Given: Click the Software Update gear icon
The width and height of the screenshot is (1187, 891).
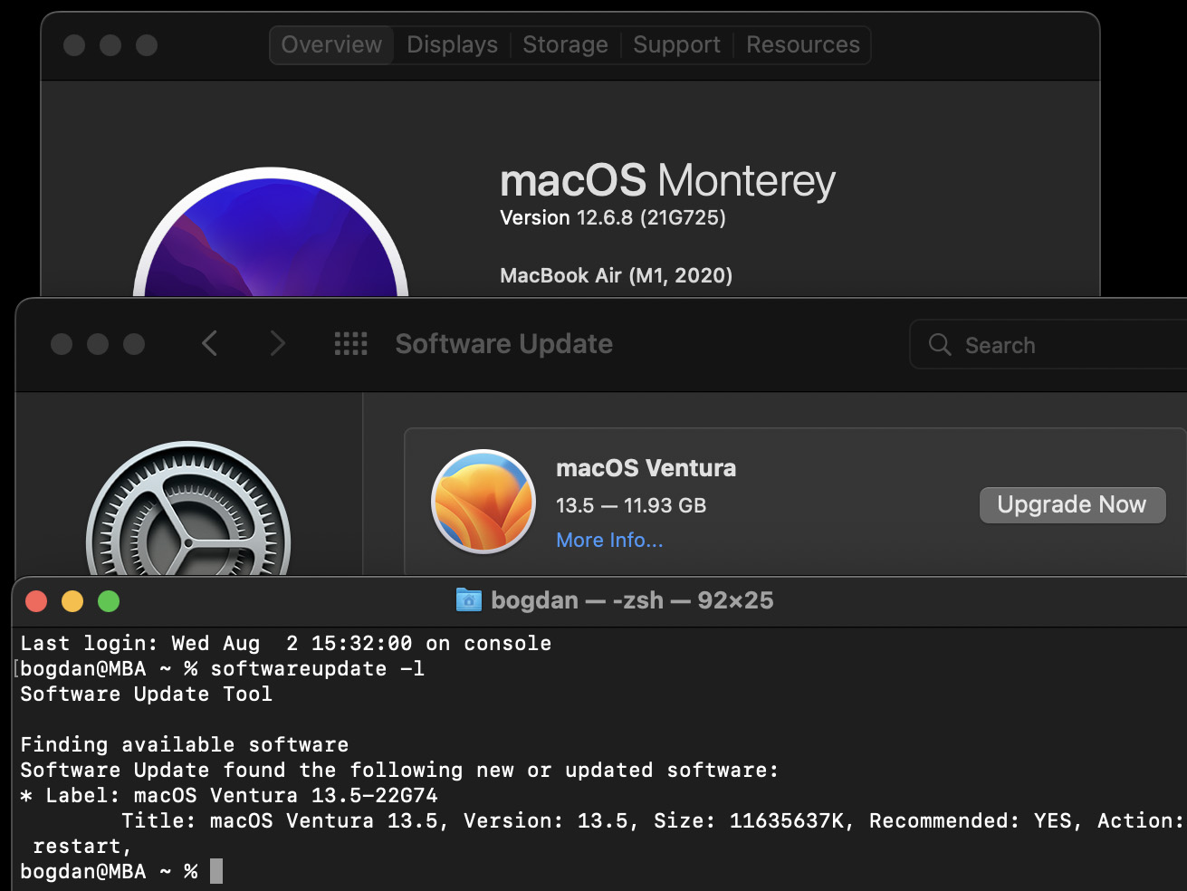Looking at the screenshot, I should (x=188, y=508).
